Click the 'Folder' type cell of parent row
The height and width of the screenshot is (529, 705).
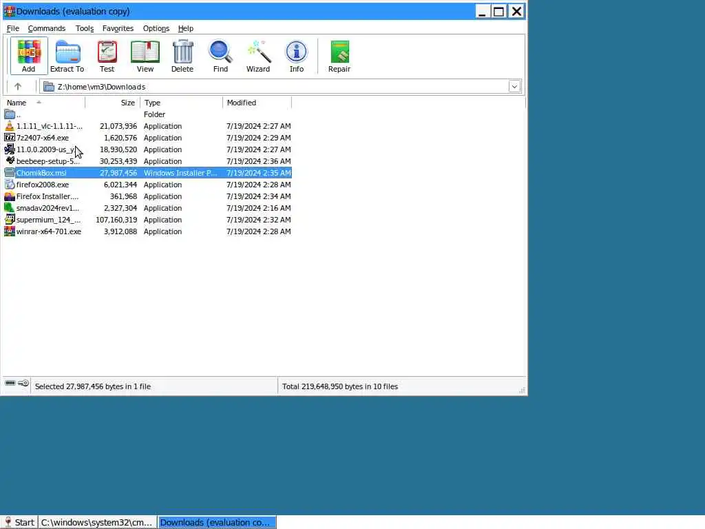155,114
